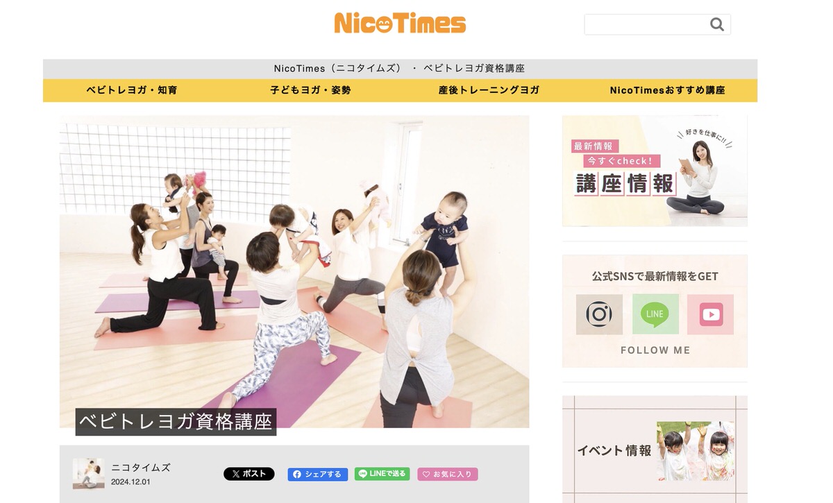Share via Facebook シェアする button
Screen dimensions: 833x503
tap(317, 475)
